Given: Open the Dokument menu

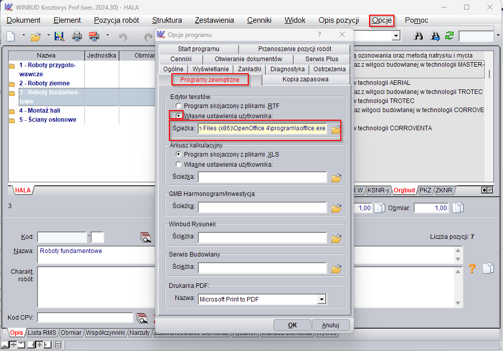Looking at the screenshot, I should 23,20.
